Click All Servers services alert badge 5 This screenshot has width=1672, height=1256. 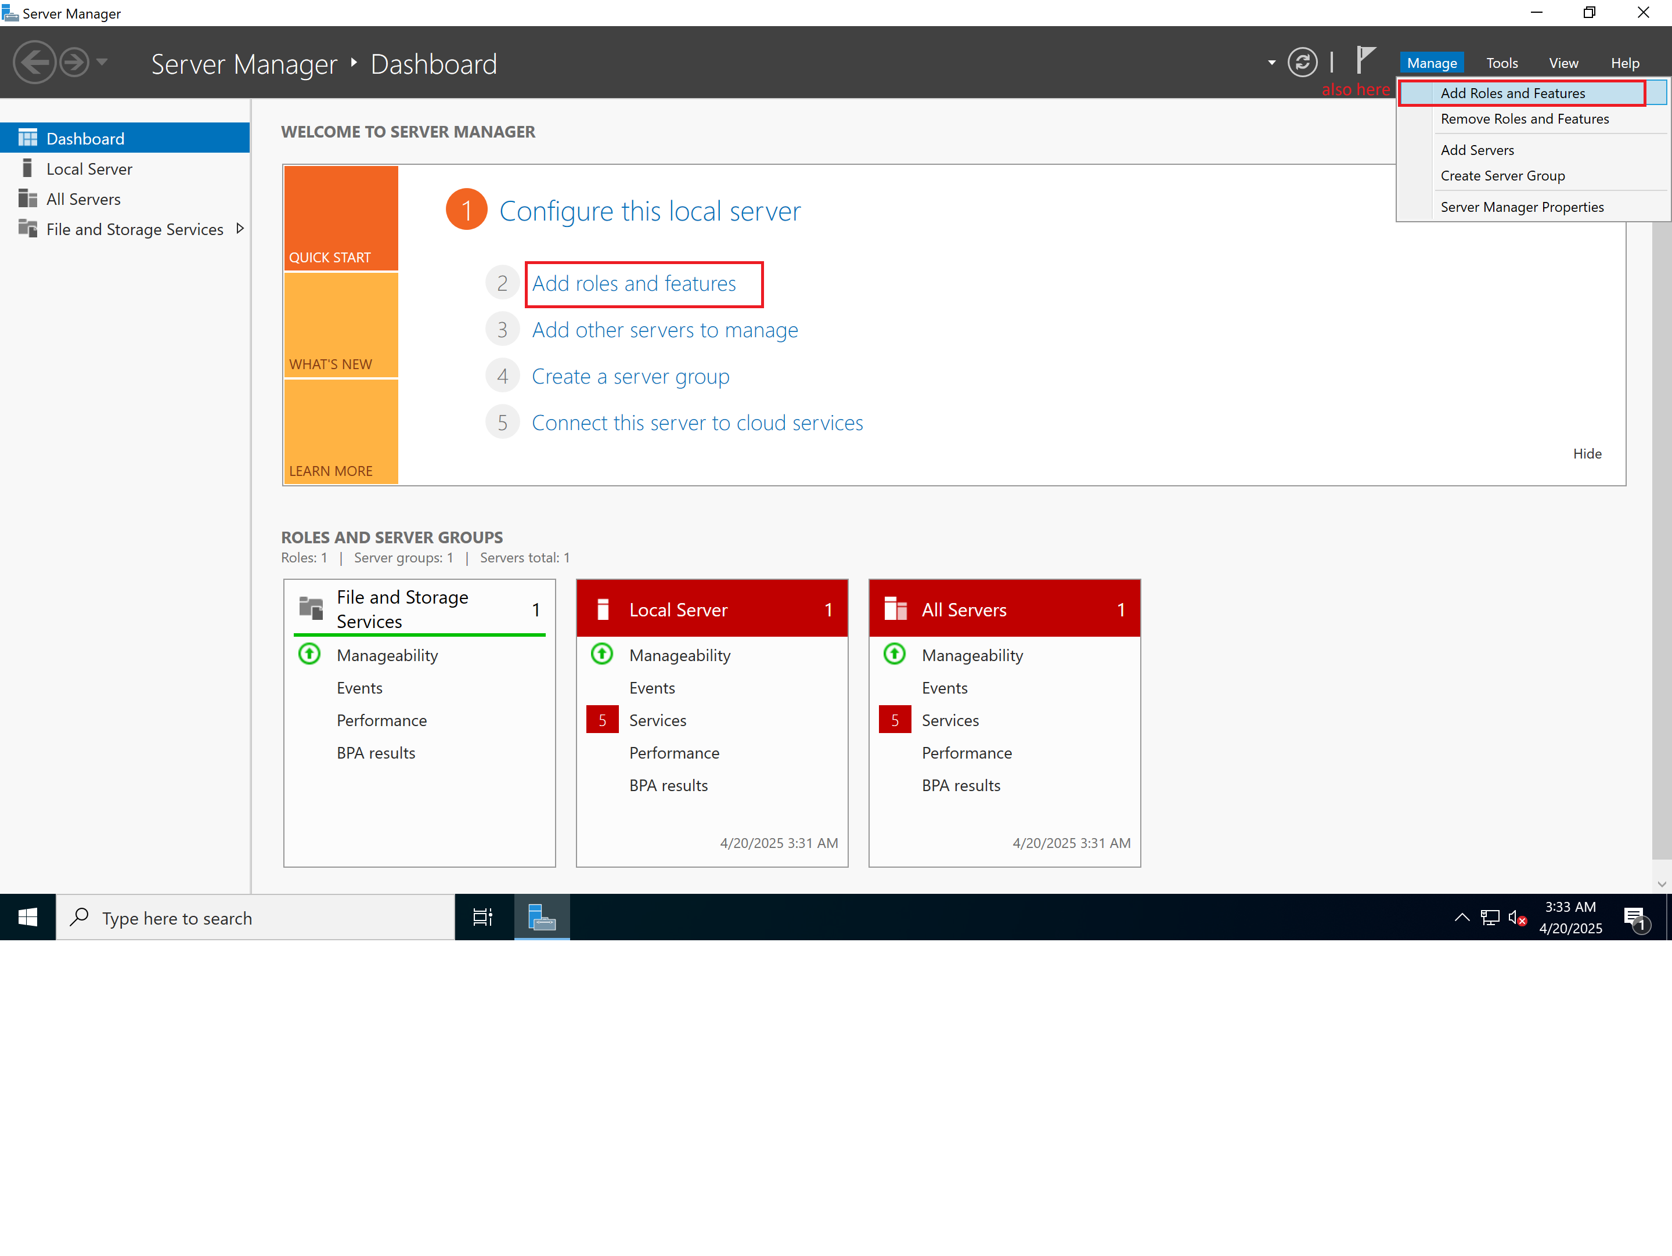(895, 720)
